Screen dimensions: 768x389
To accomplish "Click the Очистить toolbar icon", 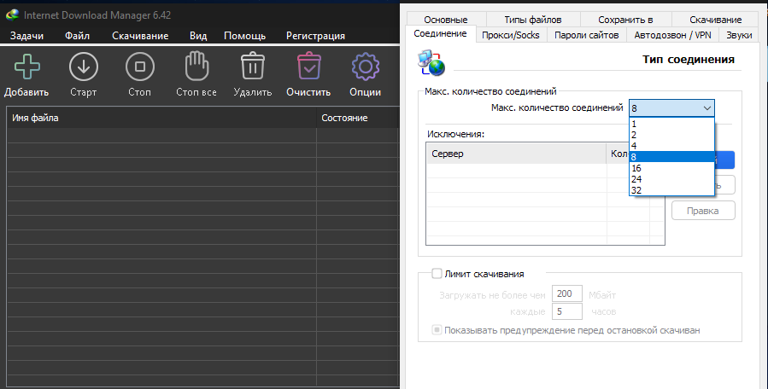I will [308, 67].
